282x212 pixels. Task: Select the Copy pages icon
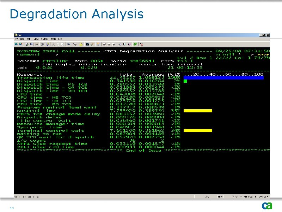(x=58, y=45)
